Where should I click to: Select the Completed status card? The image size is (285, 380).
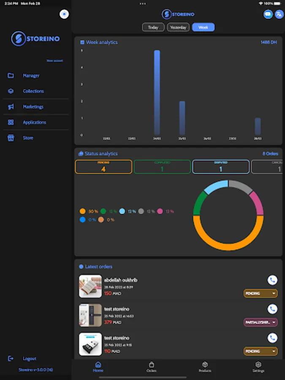pyautogui.click(x=162, y=167)
